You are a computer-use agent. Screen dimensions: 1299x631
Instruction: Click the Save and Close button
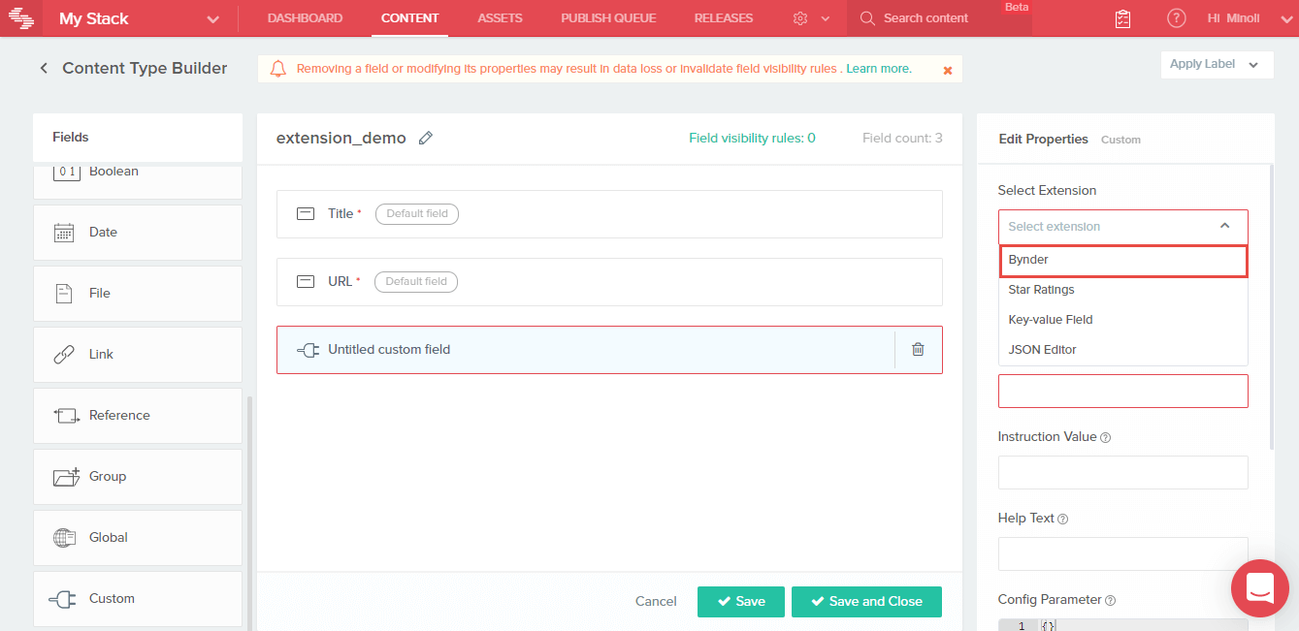coord(866,602)
